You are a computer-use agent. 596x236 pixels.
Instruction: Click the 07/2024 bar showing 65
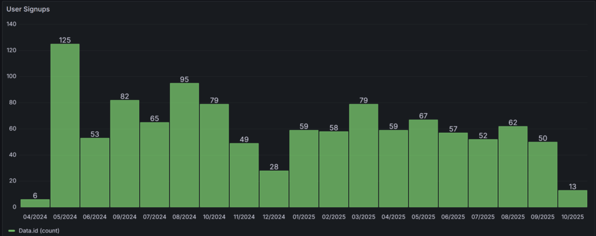(154, 164)
